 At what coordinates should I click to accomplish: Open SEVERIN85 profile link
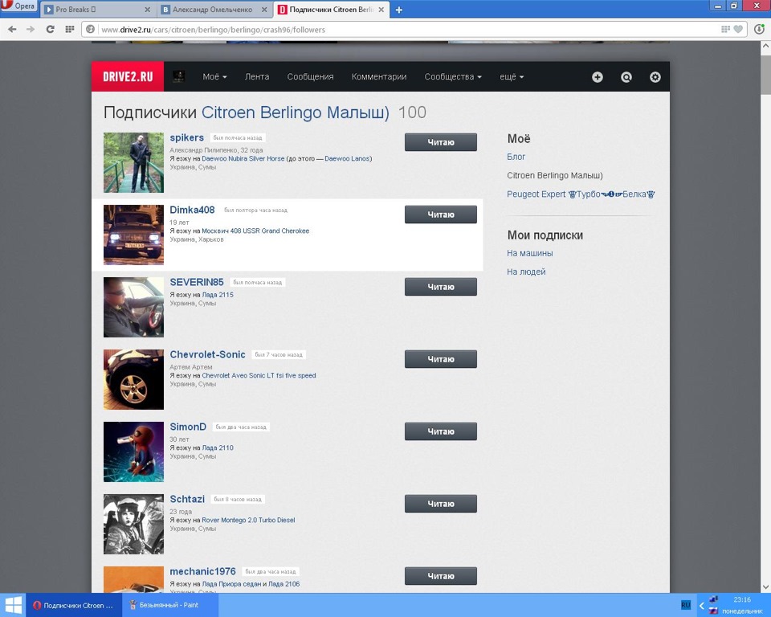point(197,282)
